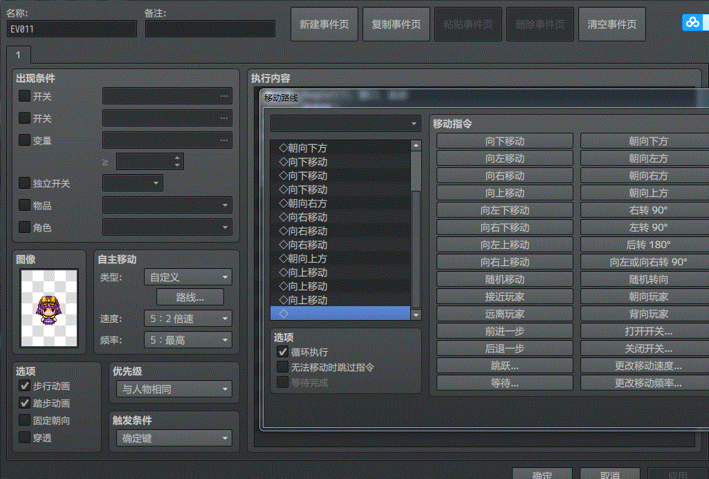Image resolution: width=709 pixels, height=479 pixels.
Task: Select 朝向右方 in the route list
Action: [340, 203]
